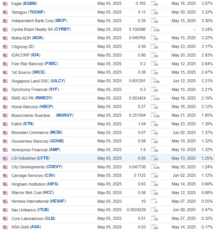This screenshot has width=215, height=231.
Task: Click the frequency icon in Hermes International row
Action: coord(154,201)
